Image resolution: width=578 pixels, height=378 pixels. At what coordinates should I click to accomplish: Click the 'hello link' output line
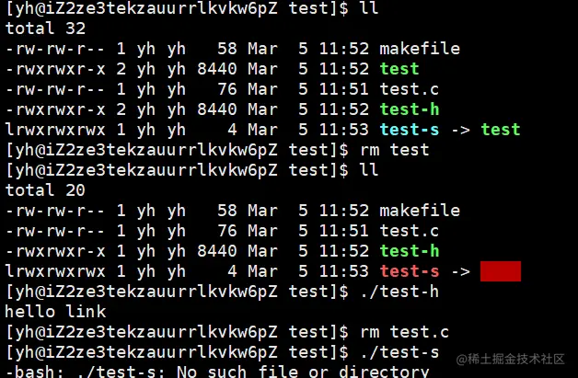tap(55, 312)
